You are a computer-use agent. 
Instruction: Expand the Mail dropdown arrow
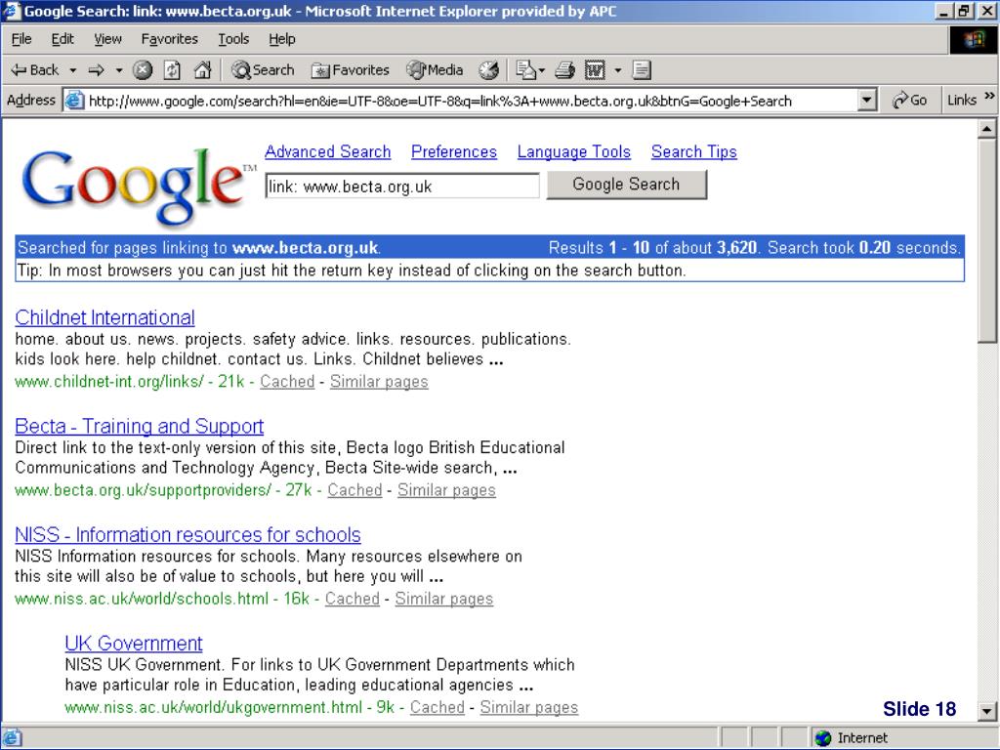click(x=542, y=70)
